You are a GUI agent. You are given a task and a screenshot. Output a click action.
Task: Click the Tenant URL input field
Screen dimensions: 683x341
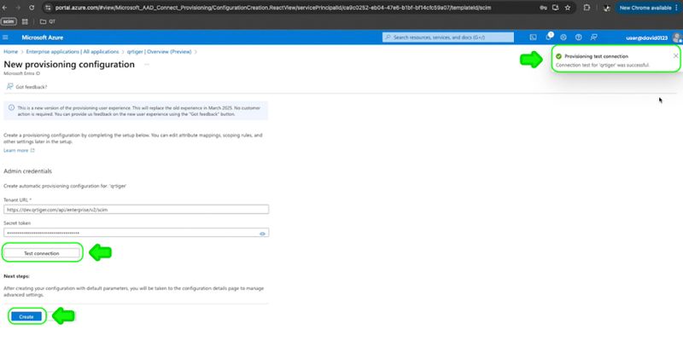(137, 210)
